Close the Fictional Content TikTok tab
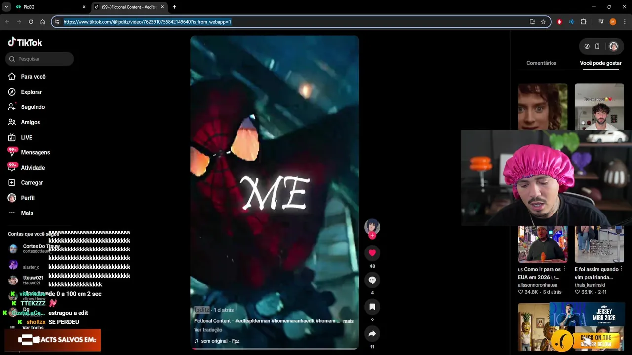Image resolution: width=632 pixels, height=355 pixels. 162,7
